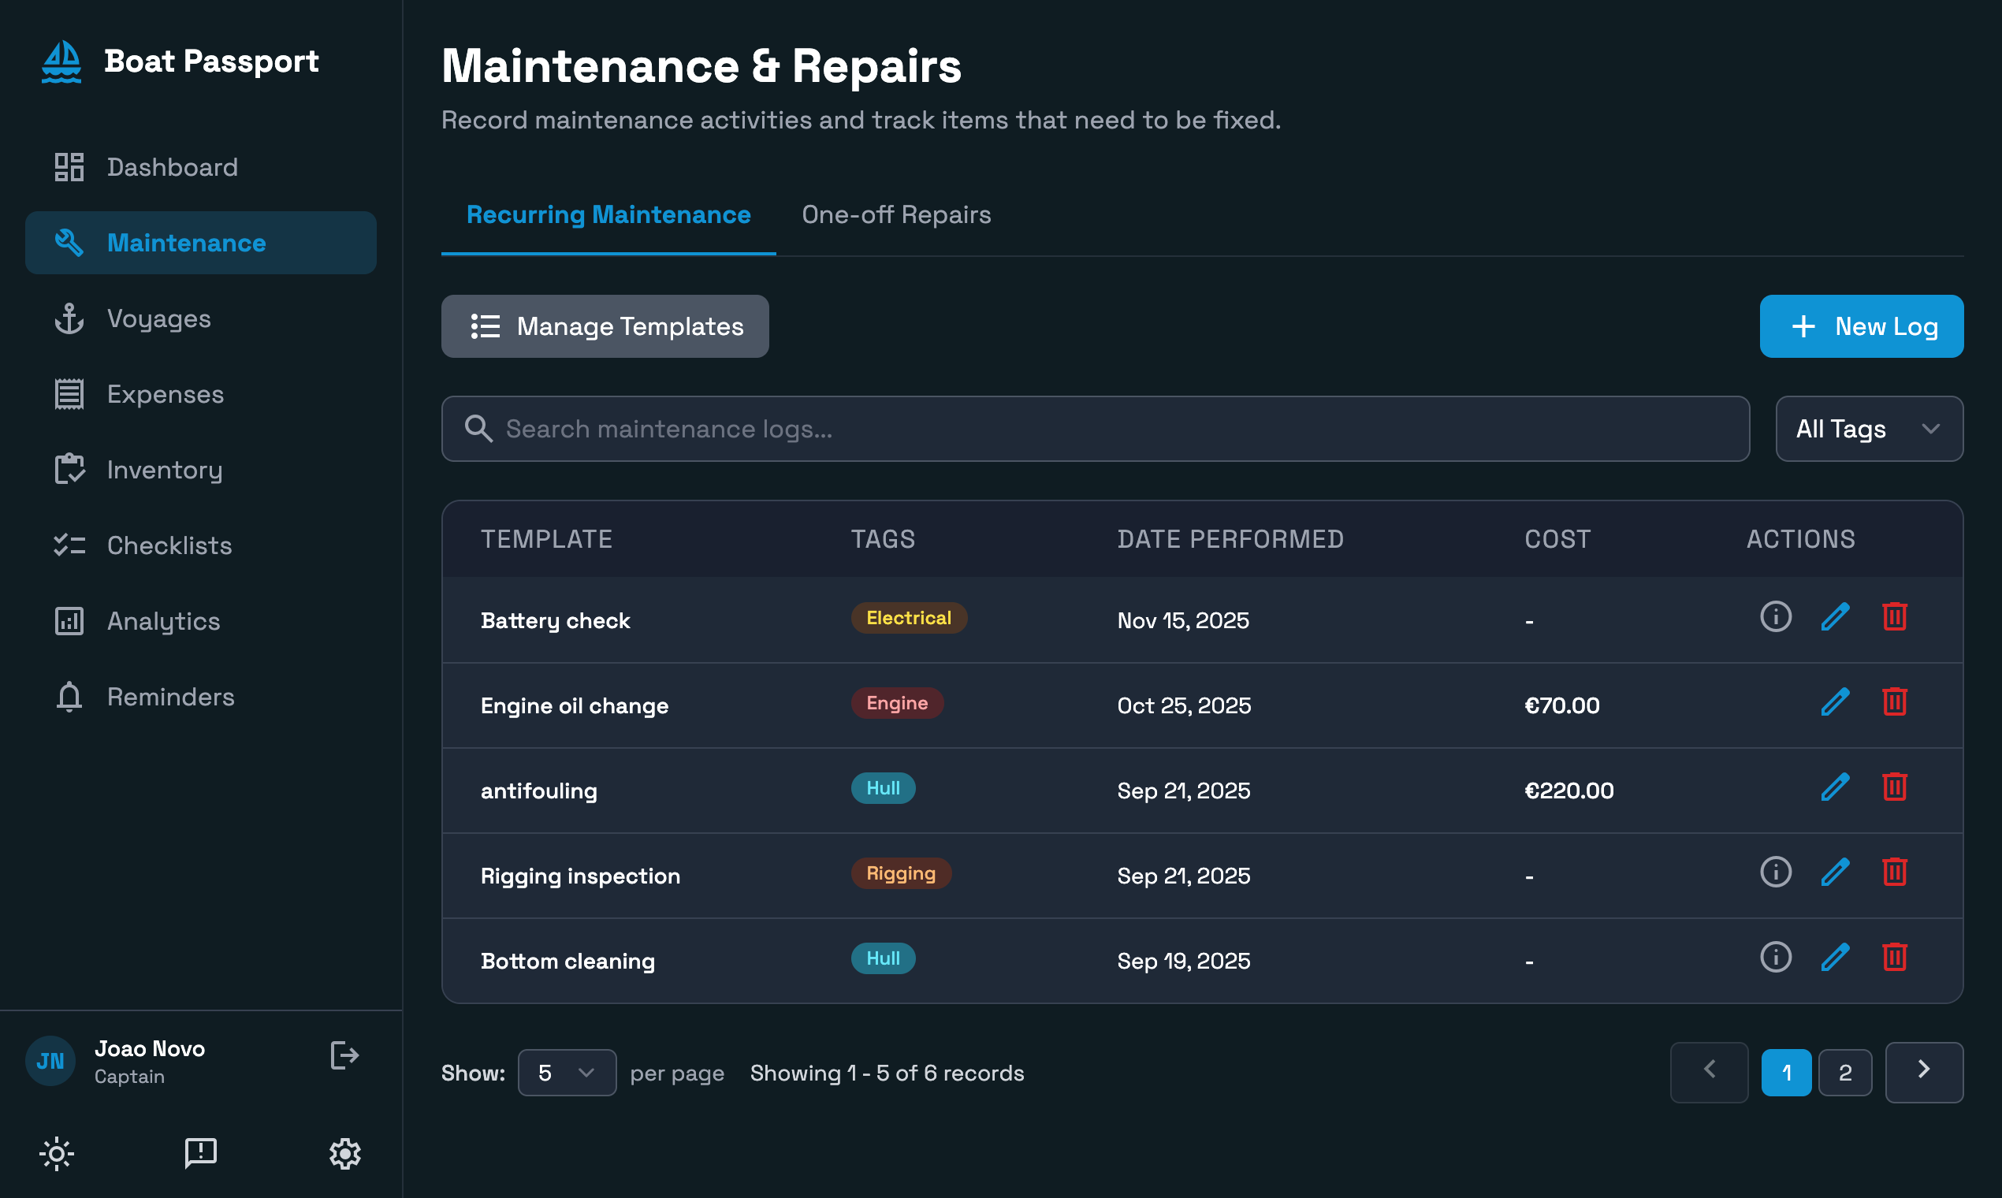Viewport: 2002px width, 1198px height.
Task: Toggle light theme with sun icon
Action: click(57, 1153)
